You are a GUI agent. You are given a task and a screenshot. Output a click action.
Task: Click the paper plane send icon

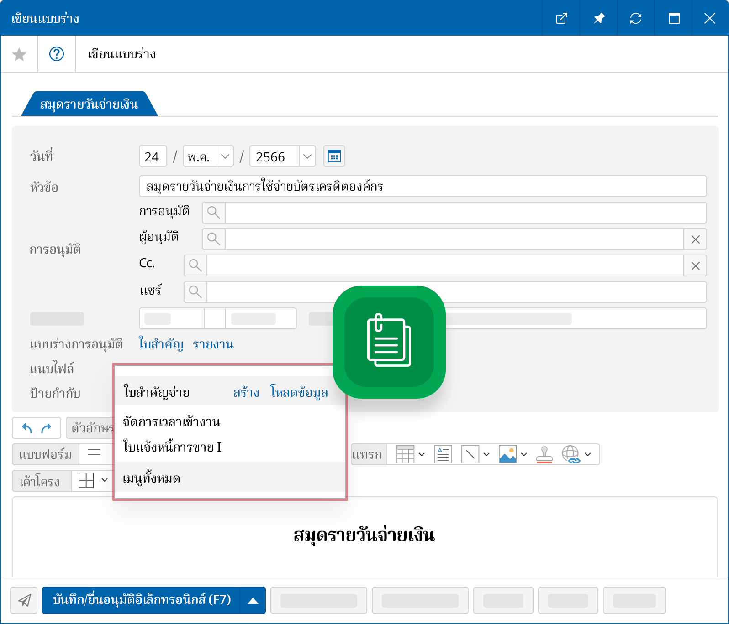point(24,600)
